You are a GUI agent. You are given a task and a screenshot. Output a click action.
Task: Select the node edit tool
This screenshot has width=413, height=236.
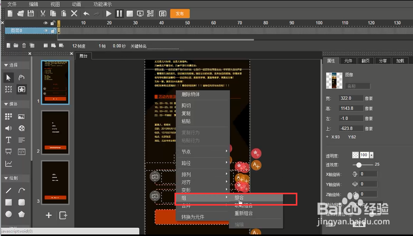[21, 77]
